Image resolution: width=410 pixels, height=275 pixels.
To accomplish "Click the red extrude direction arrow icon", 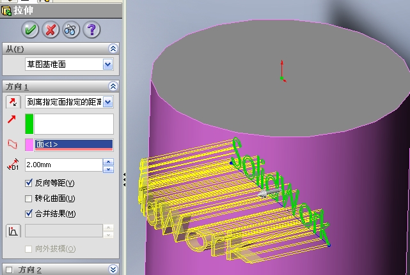I will click(x=12, y=120).
